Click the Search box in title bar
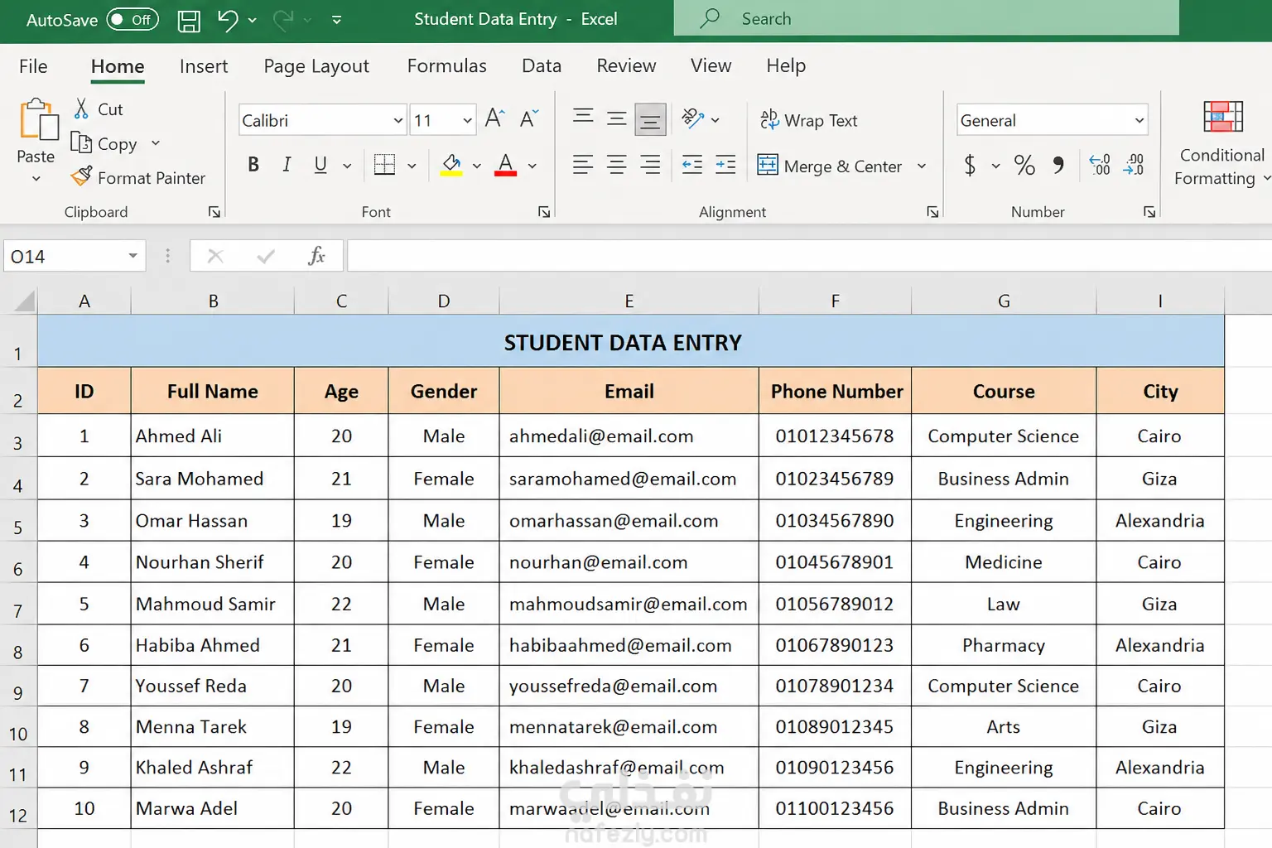The image size is (1272, 848). [x=926, y=18]
